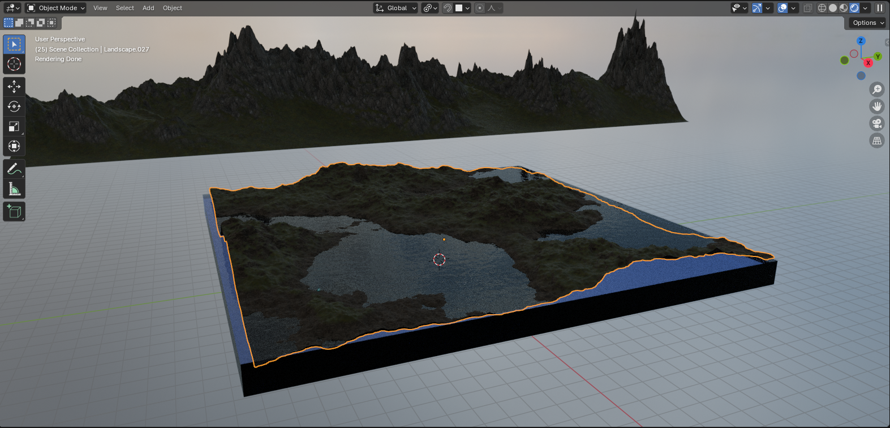Select the Select Box tool
Screen dimensions: 890x428
coord(14,44)
